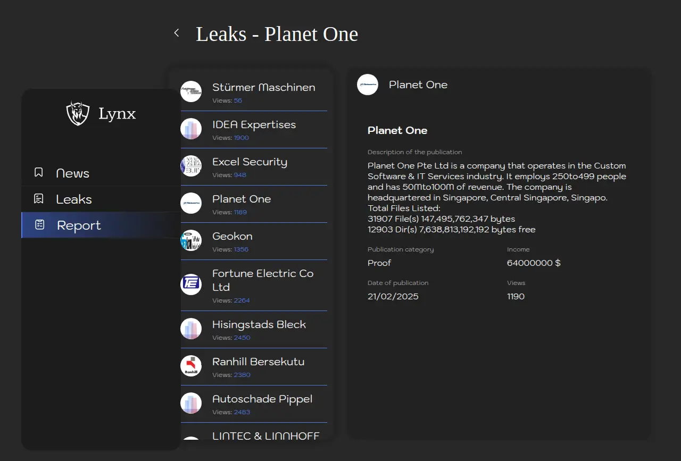Click the News bookmark icon
This screenshot has height=461, width=681.
tap(39, 172)
